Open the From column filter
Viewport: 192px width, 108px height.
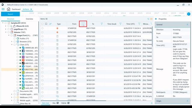tap(83, 24)
